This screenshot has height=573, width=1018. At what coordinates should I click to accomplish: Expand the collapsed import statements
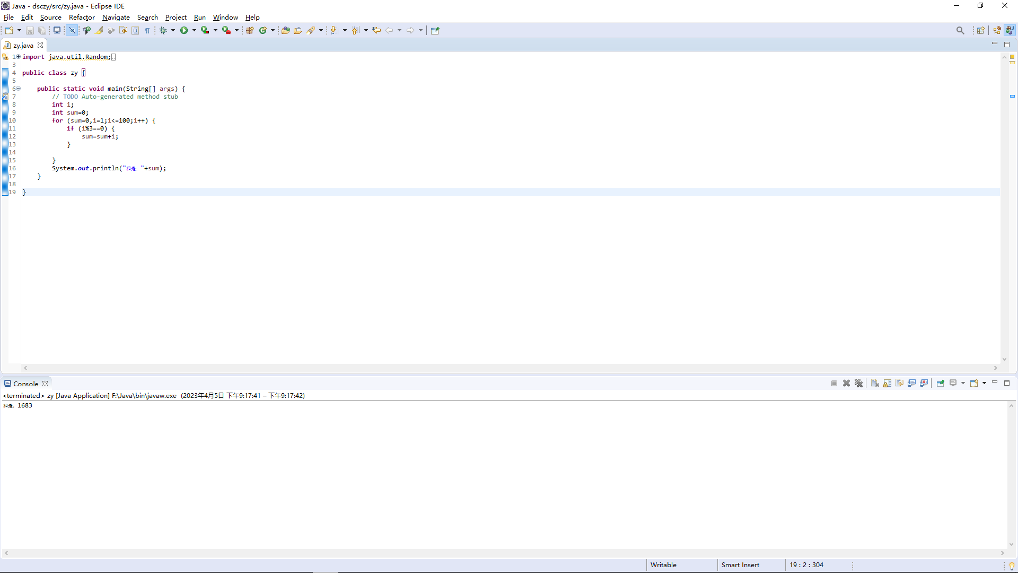[x=17, y=57]
